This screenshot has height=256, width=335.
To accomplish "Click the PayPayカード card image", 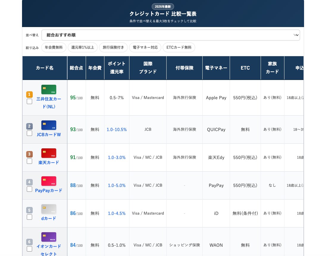I will (49, 181).
